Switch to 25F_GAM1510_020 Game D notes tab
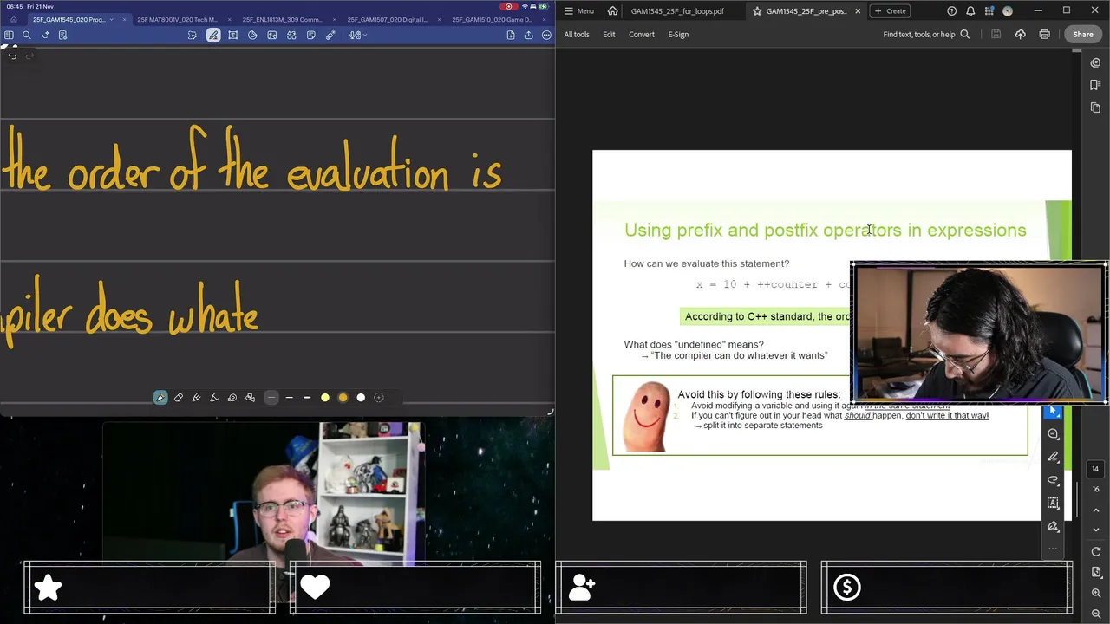 [493, 19]
